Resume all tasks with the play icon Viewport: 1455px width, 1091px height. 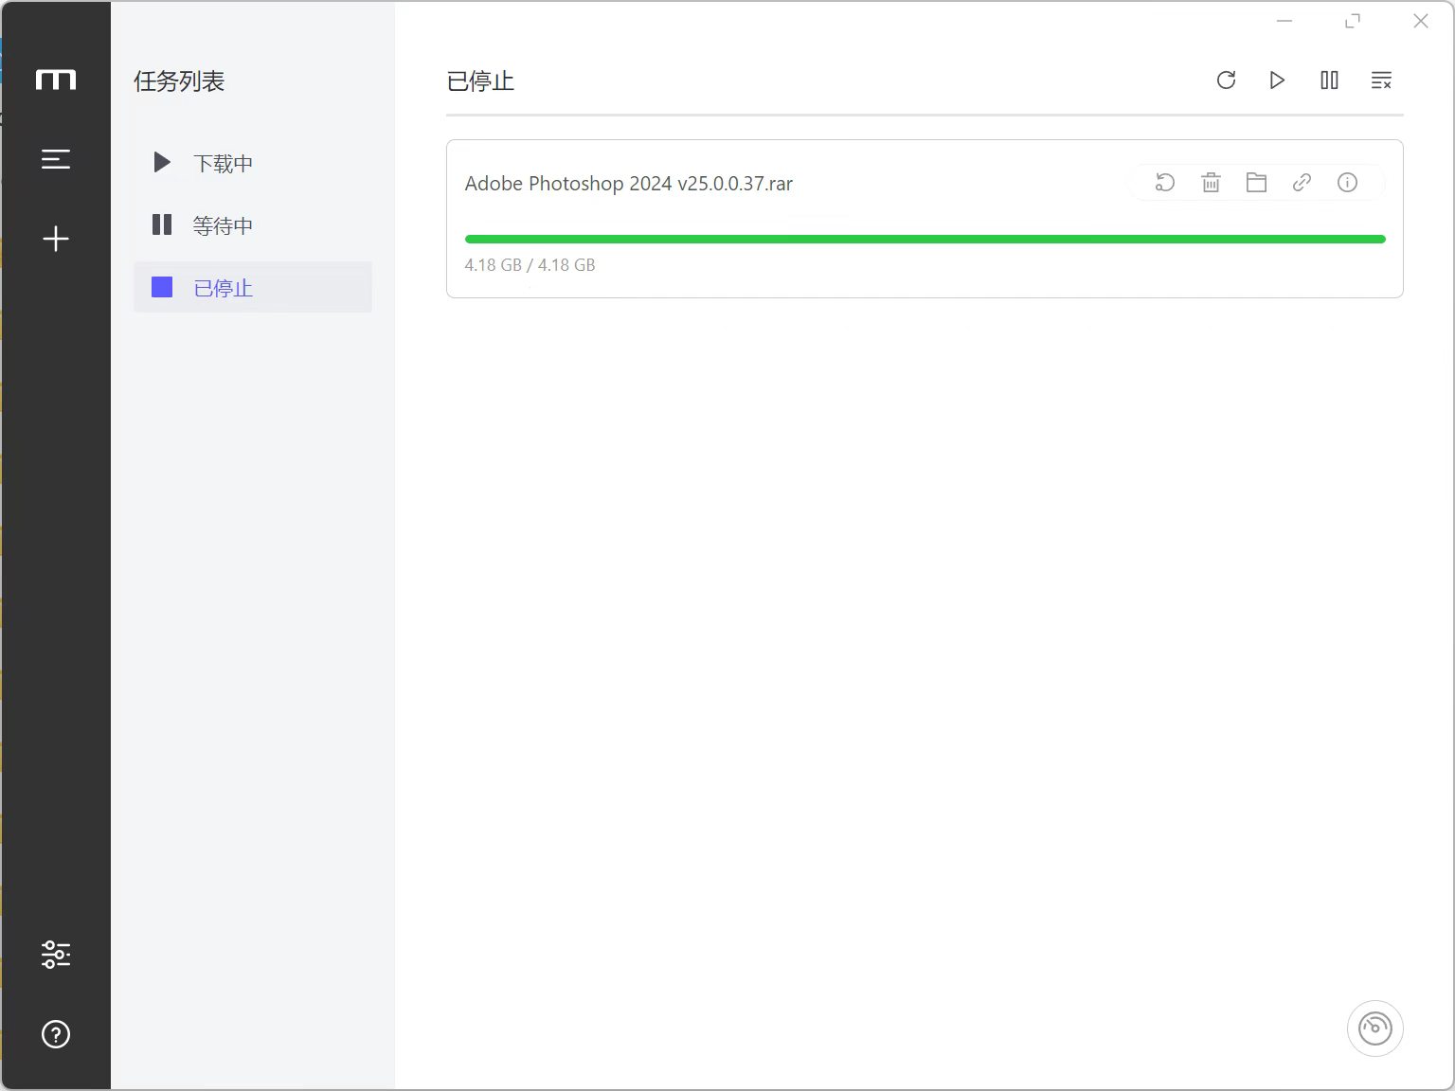(x=1277, y=80)
